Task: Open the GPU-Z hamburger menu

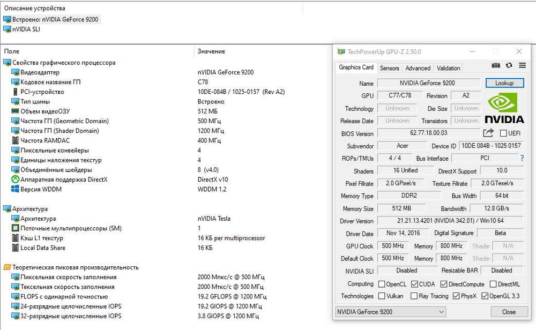Action: (x=522, y=65)
